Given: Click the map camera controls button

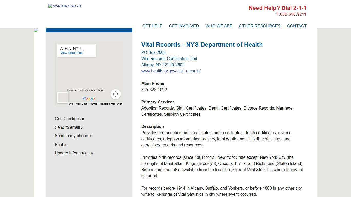Looking at the screenshot, I should pos(116,94).
